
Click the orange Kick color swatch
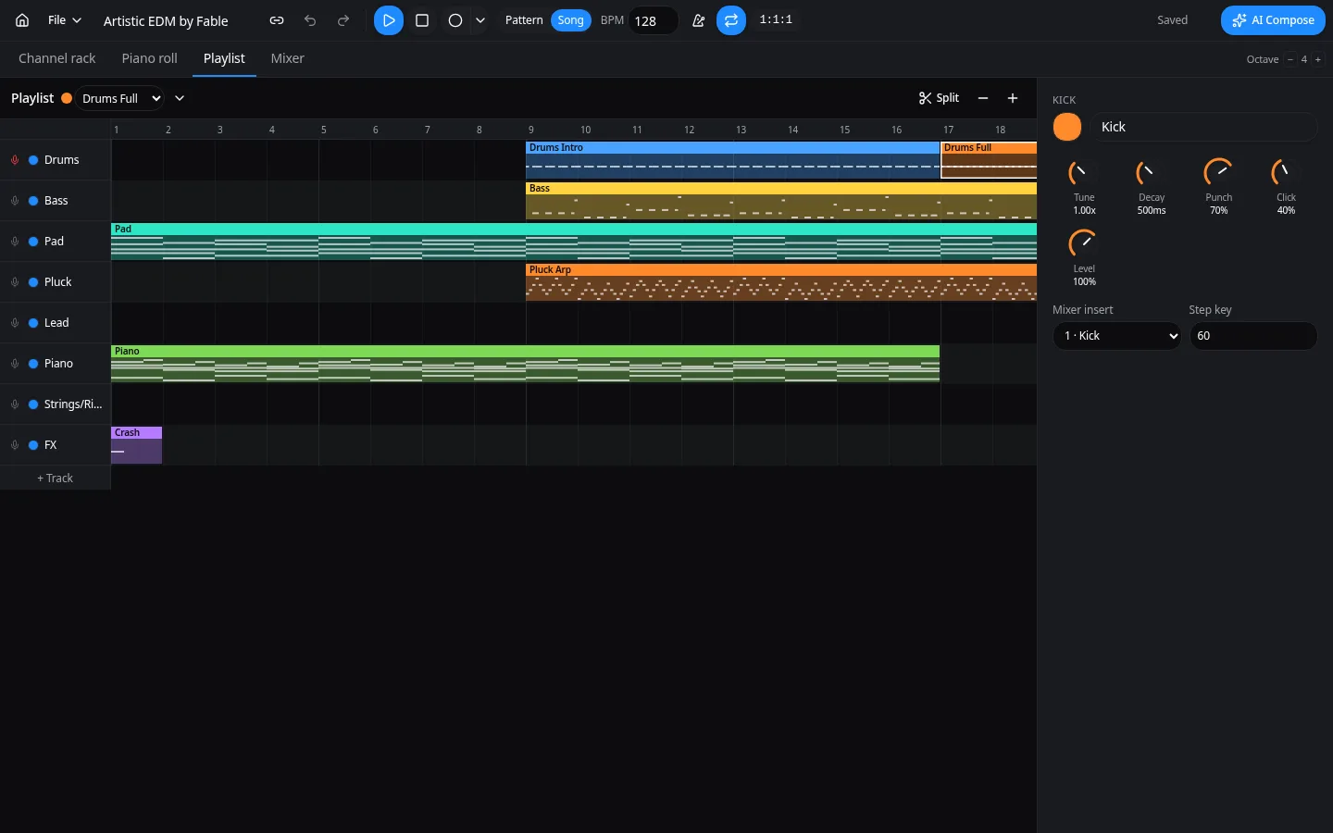coord(1067,127)
